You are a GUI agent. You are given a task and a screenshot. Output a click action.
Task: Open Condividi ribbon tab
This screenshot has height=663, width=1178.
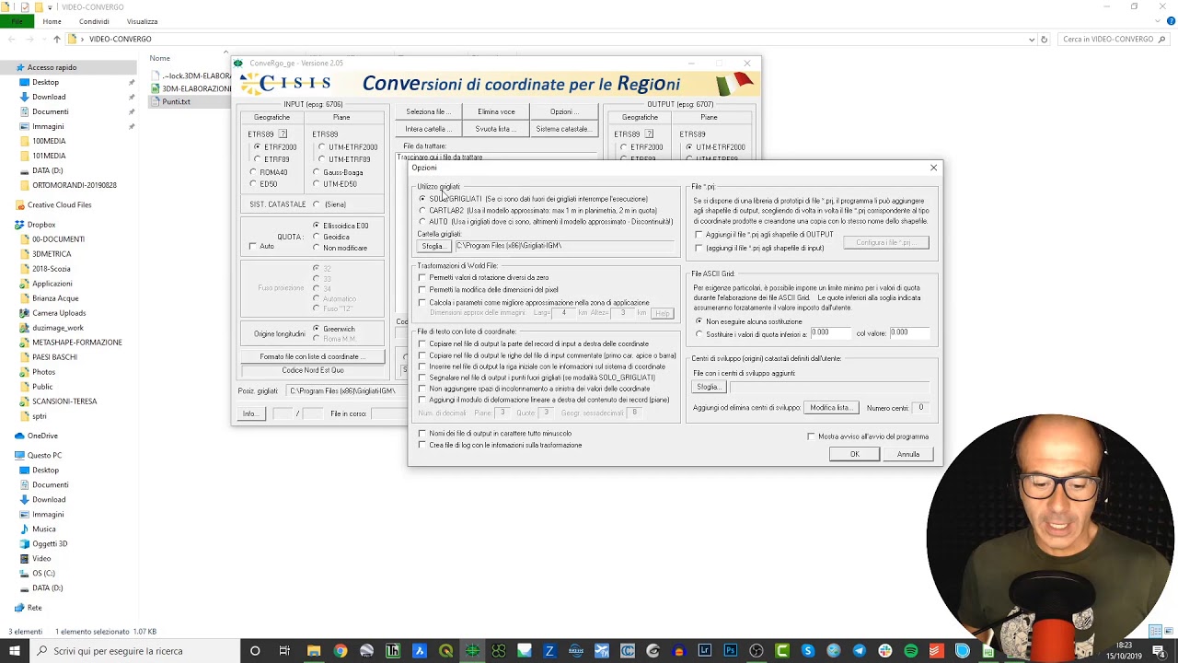(94, 21)
